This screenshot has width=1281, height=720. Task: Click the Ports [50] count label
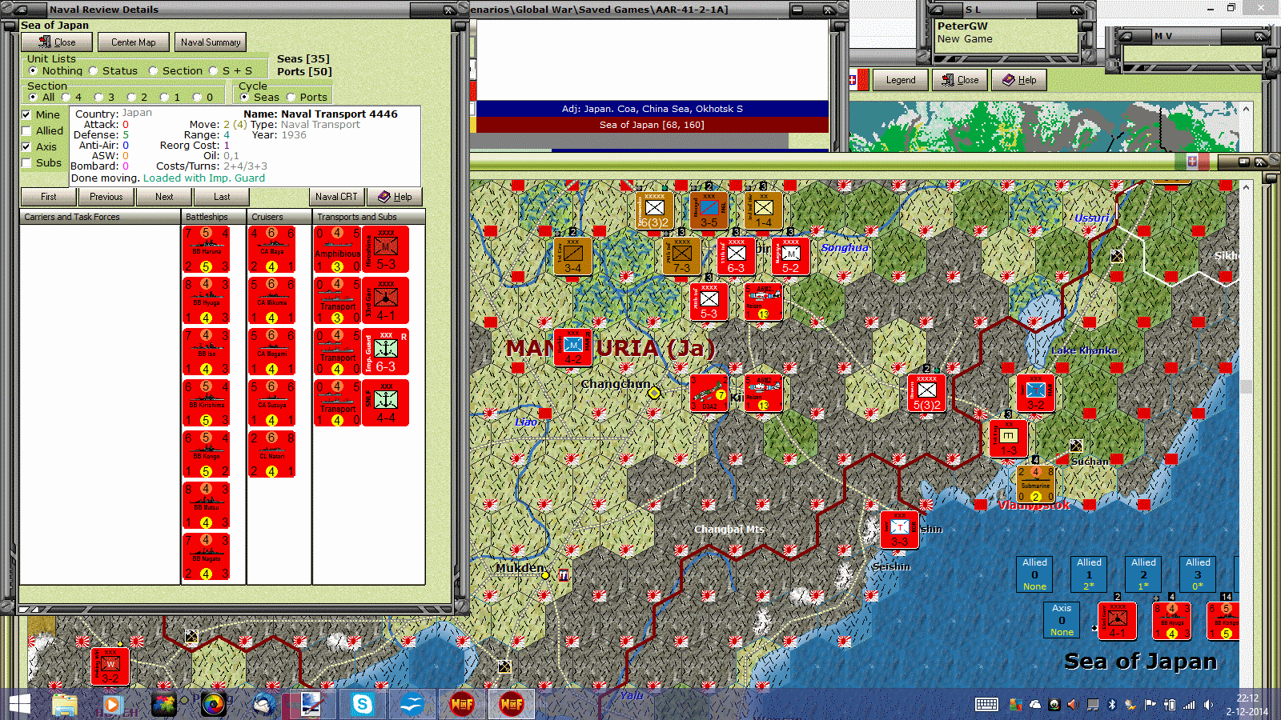tap(304, 72)
